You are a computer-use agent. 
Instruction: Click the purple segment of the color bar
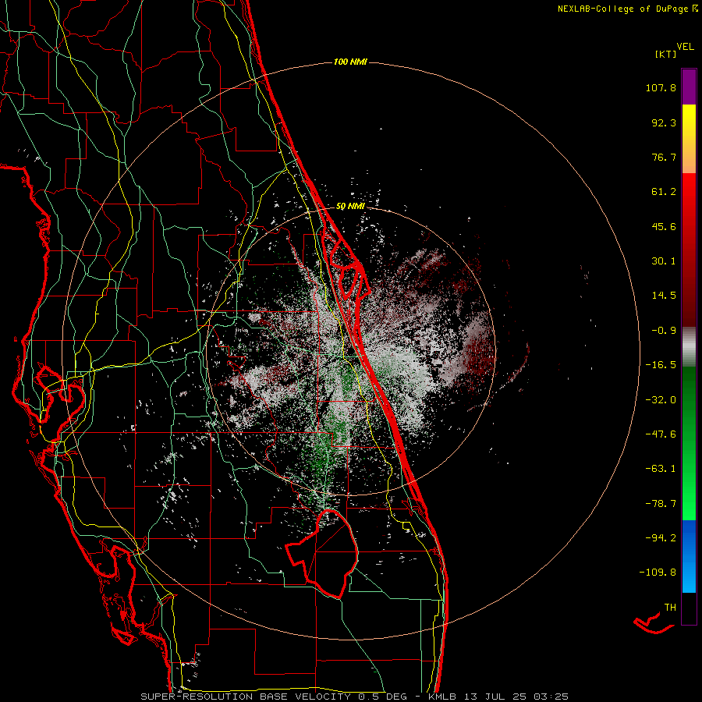coord(689,87)
